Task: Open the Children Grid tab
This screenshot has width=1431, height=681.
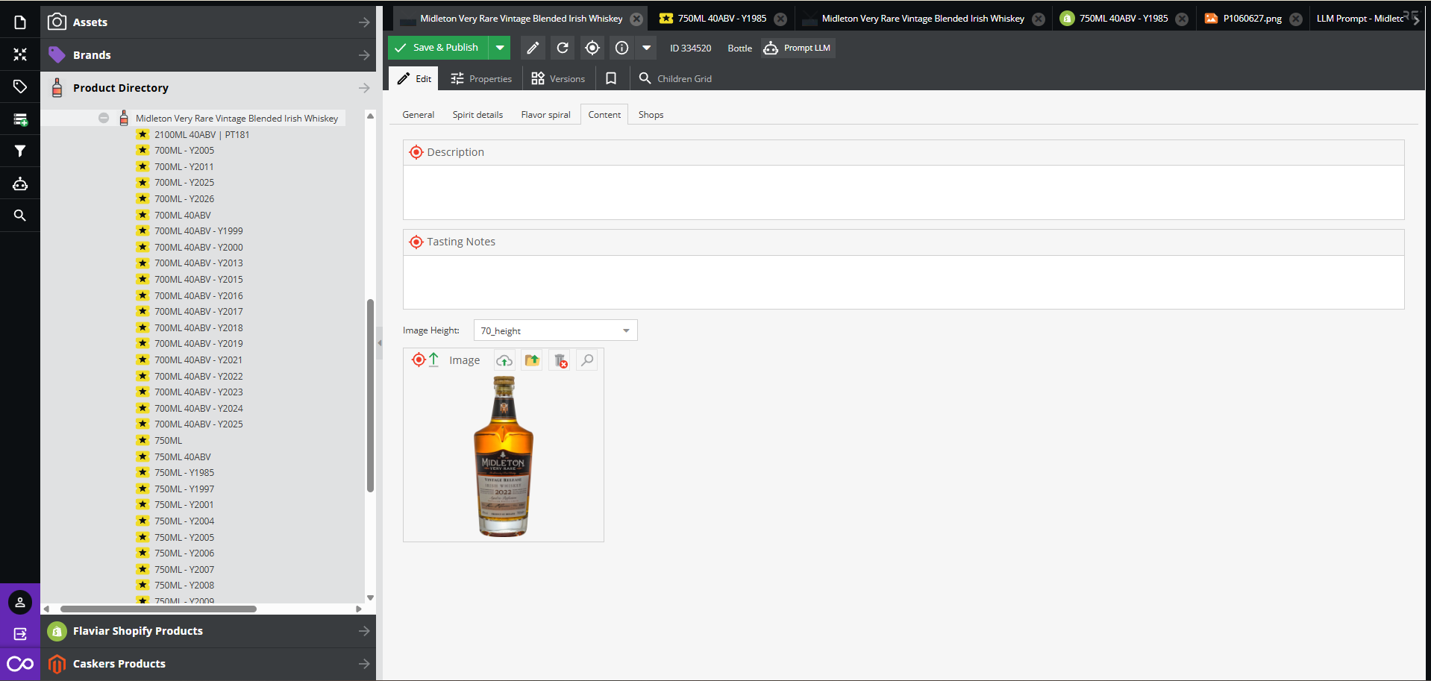Action: [675, 78]
